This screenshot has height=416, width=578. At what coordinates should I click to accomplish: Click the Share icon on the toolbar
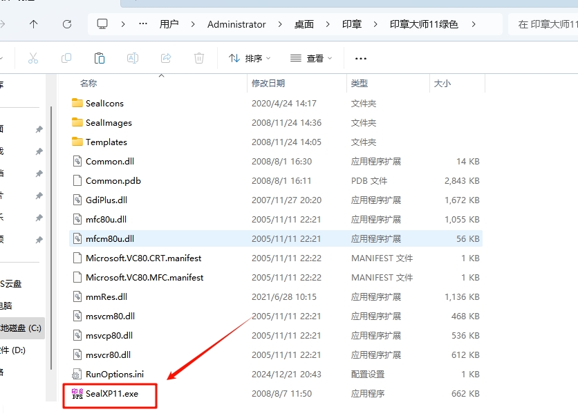click(165, 57)
